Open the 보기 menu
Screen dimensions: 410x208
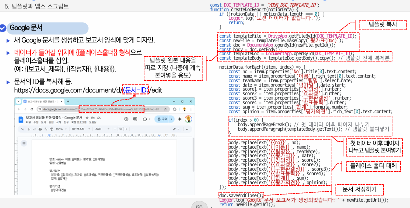[x=44, y=122]
